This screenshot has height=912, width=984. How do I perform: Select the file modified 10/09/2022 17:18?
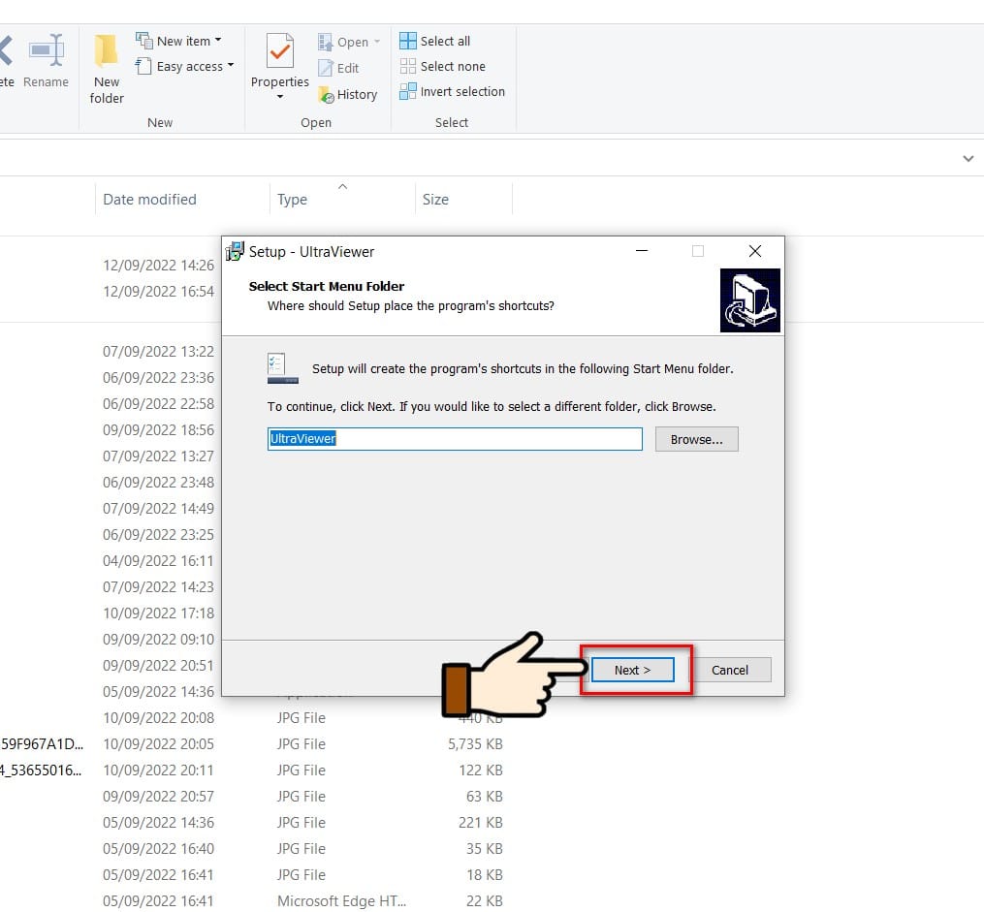(159, 613)
